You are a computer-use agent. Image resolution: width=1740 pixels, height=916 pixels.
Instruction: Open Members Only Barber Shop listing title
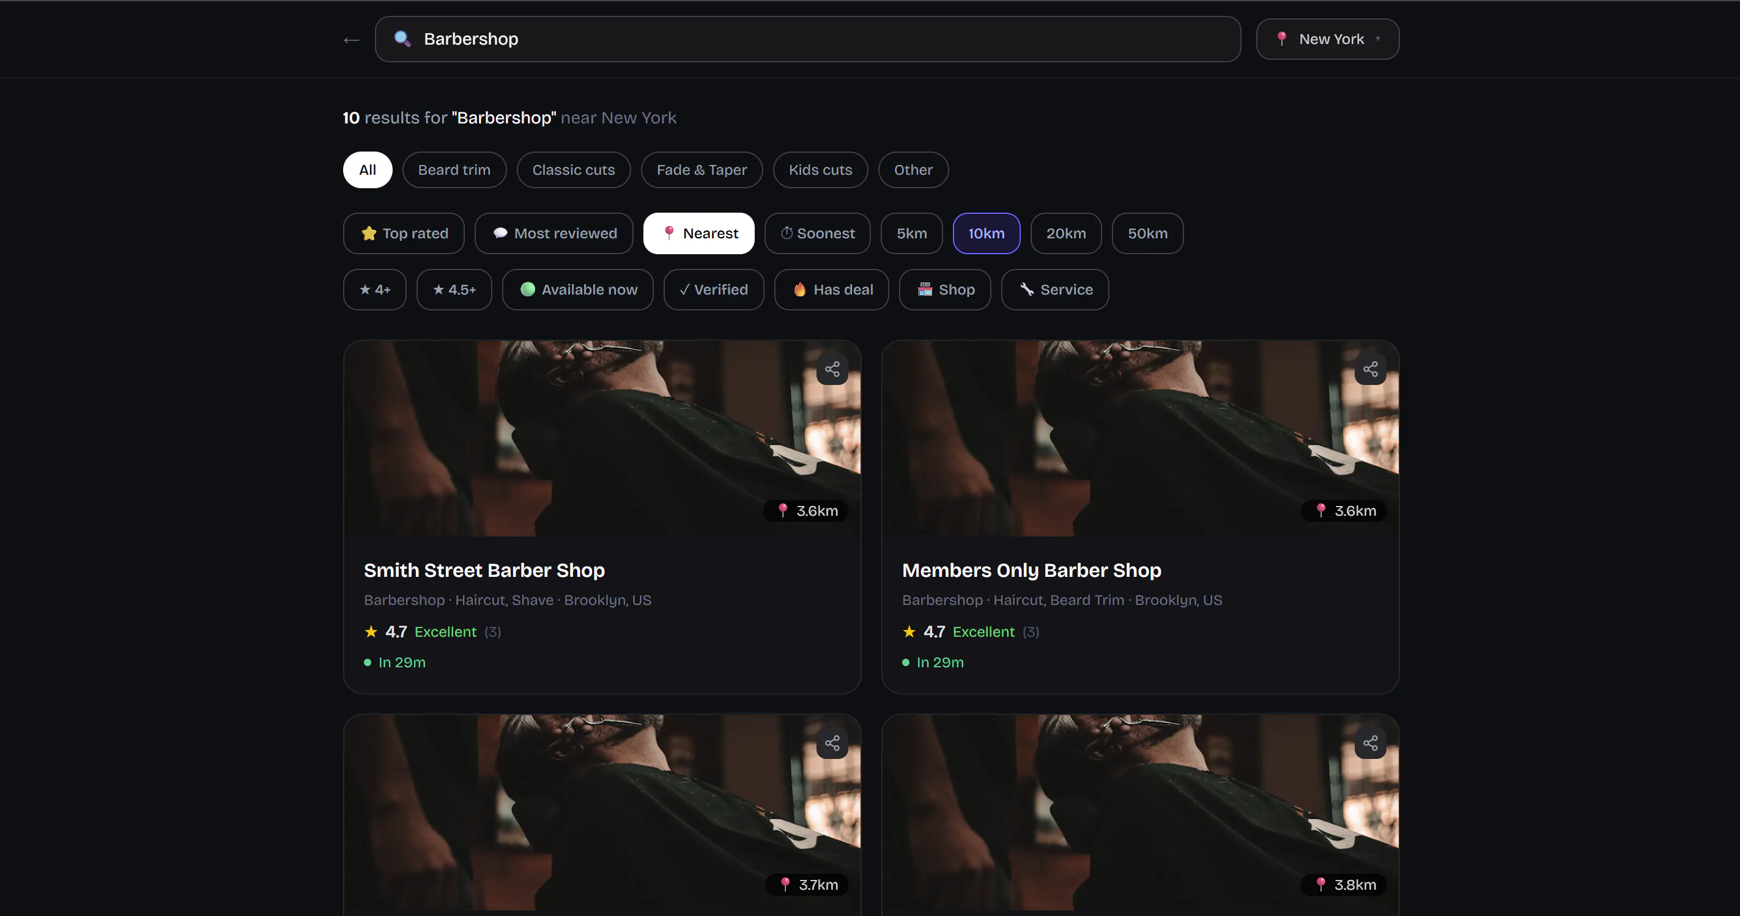[1031, 571]
